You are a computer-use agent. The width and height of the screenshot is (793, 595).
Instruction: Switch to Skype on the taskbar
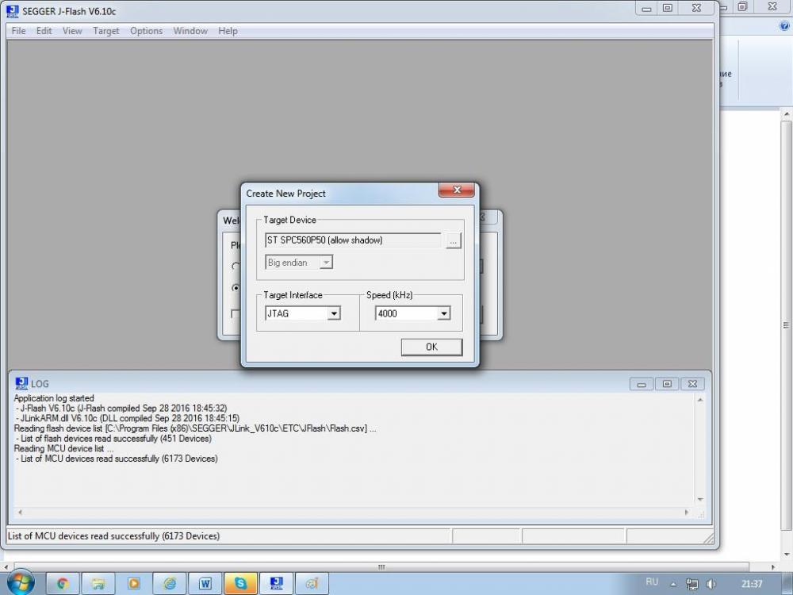(x=240, y=584)
